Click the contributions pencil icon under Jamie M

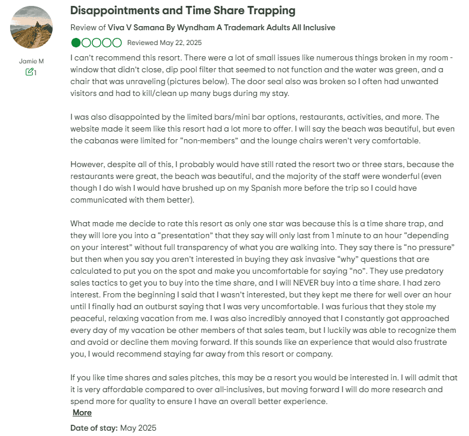tap(29, 72)
